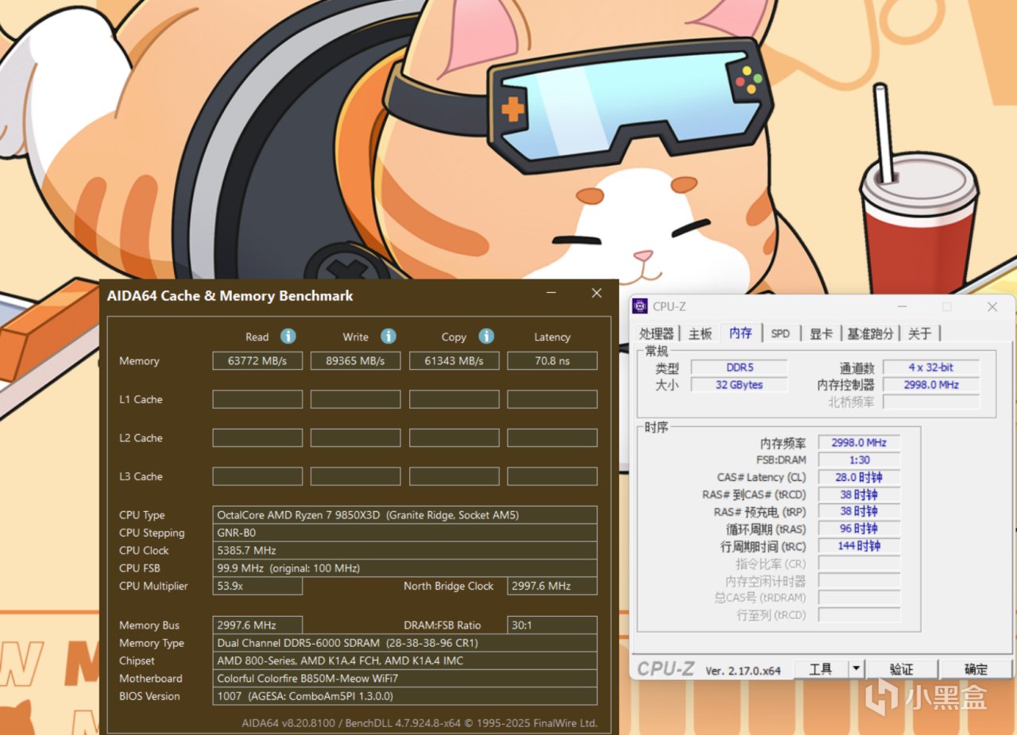Click the FSB:DRAM value 1:30

click(x=859, y=460)
